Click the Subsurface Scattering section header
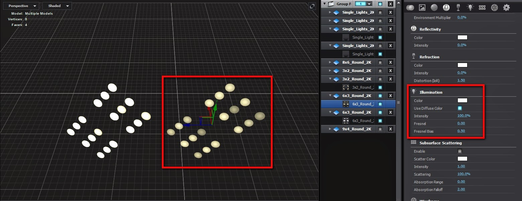This screenshot has height=201, width=522. 440,143
